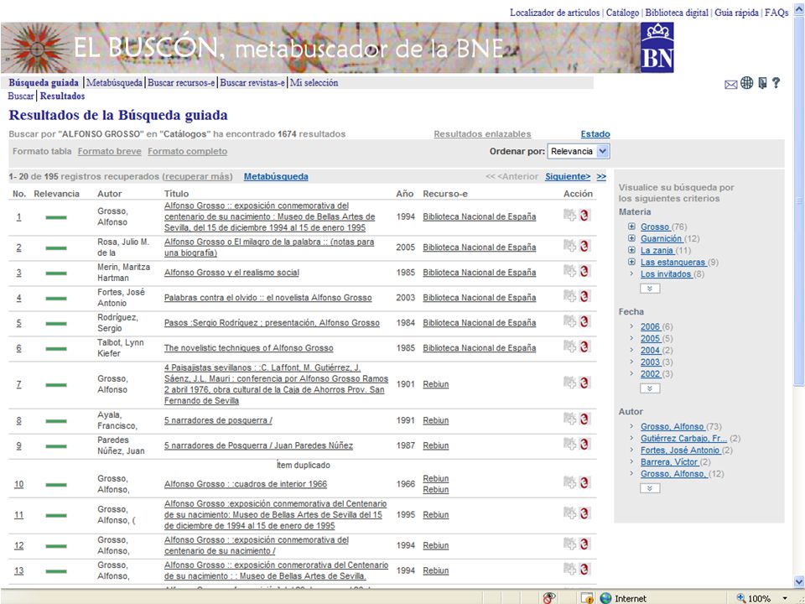Expand the Guarnición subject facet
Screen dimensions: 805x604
click(631, 238)
